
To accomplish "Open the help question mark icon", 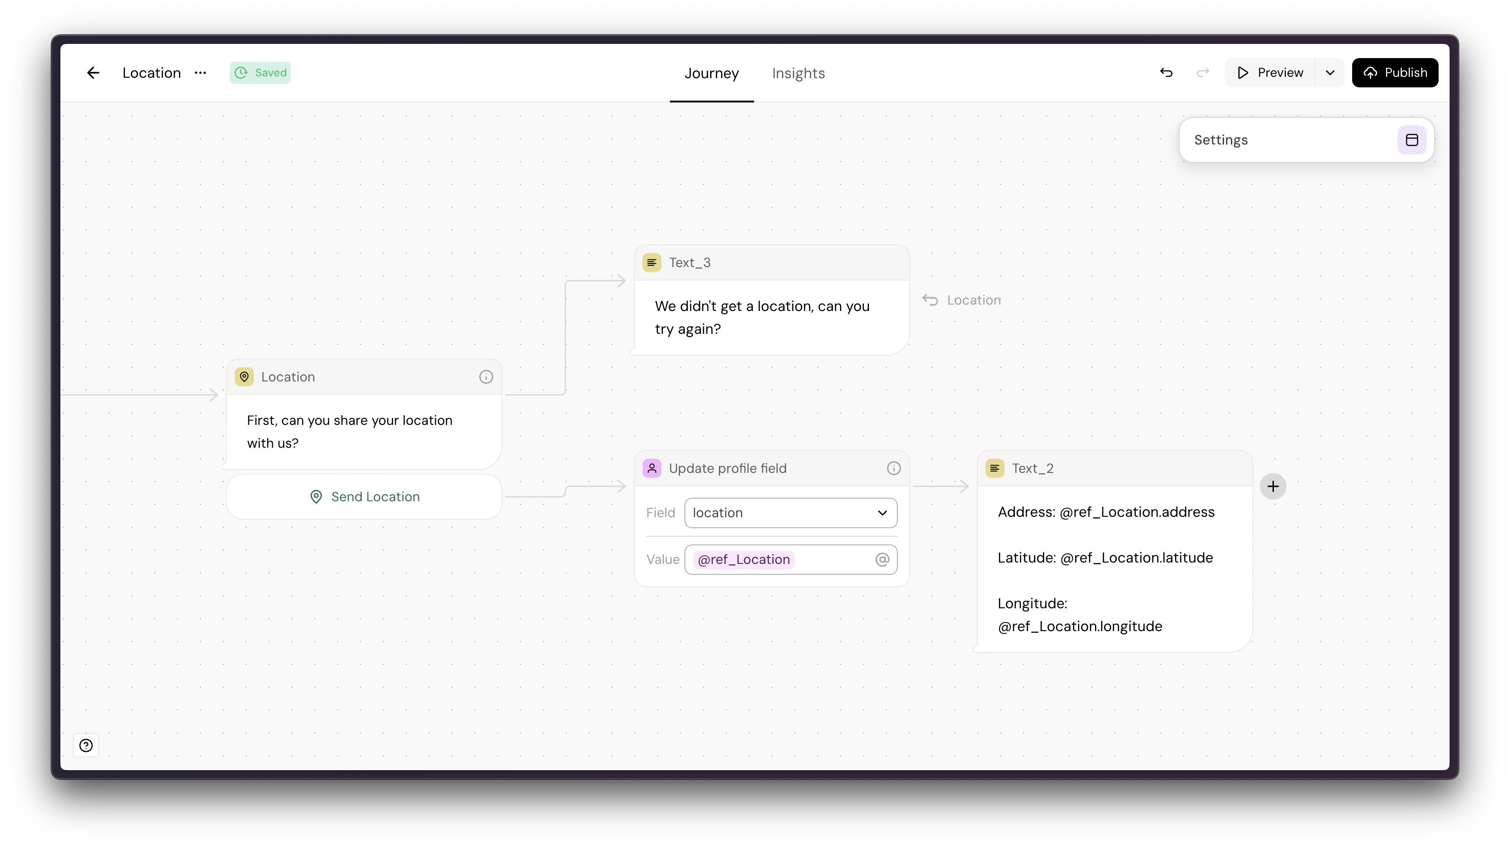I will (86, 745).
